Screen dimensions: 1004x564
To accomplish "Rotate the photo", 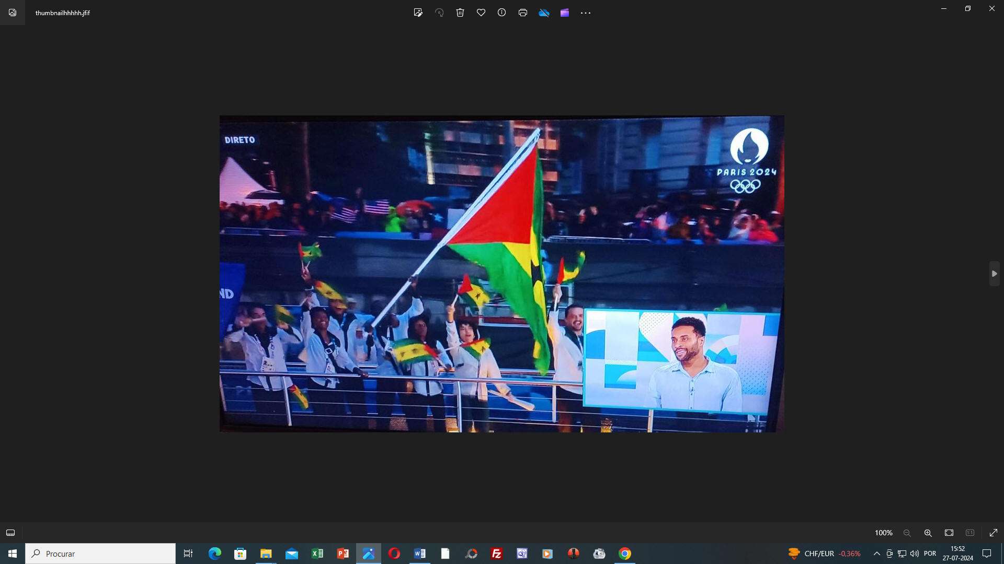I will [x=439, y=13].
